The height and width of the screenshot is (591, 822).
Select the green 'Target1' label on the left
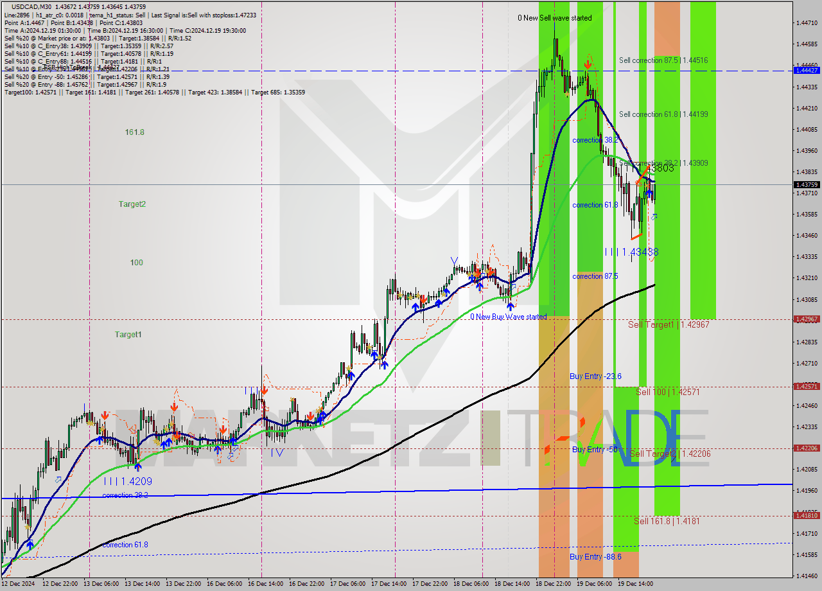point(128,335)
